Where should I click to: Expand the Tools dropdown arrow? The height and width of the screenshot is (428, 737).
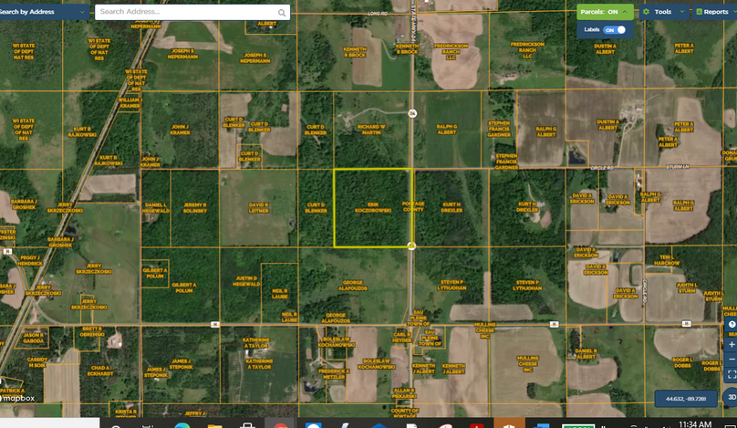pos(681,12)
